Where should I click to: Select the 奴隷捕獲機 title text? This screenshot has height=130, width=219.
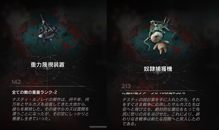pos(158,69)
